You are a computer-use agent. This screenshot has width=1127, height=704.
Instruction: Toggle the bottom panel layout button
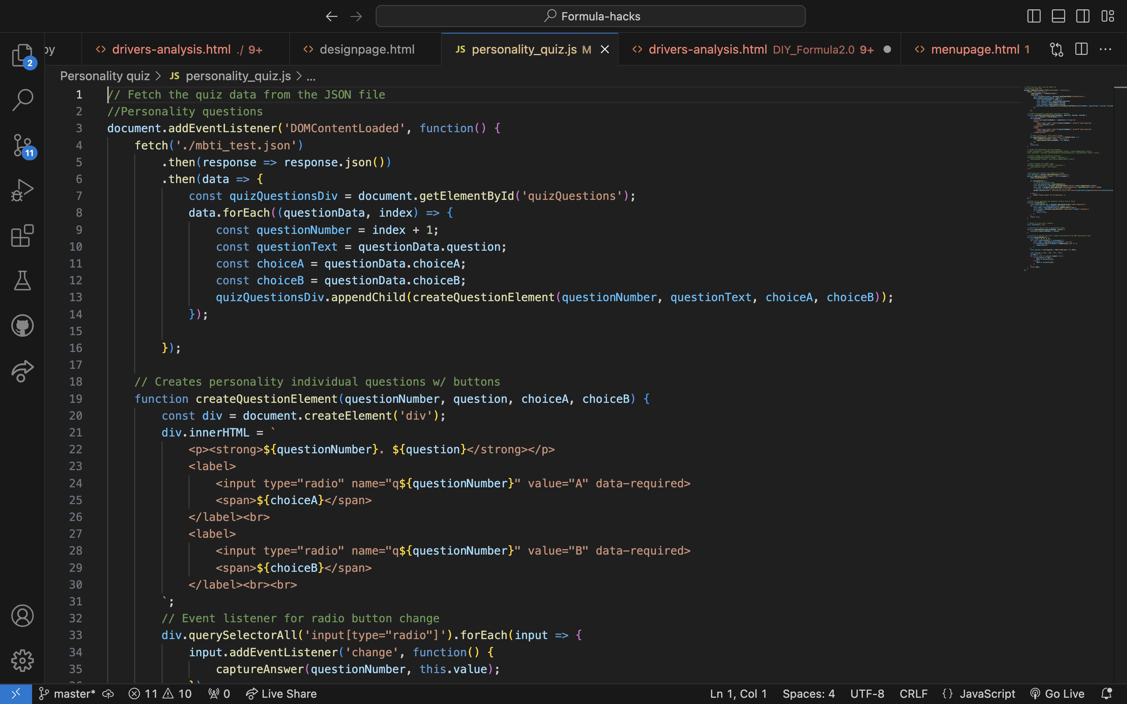coord(1058,16)
